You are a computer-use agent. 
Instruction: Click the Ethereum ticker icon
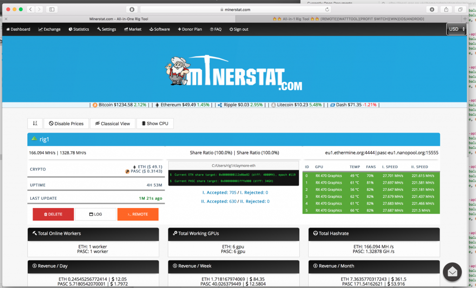[157, 105]
